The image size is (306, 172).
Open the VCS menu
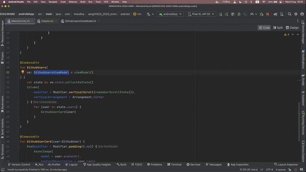(106, 2)
